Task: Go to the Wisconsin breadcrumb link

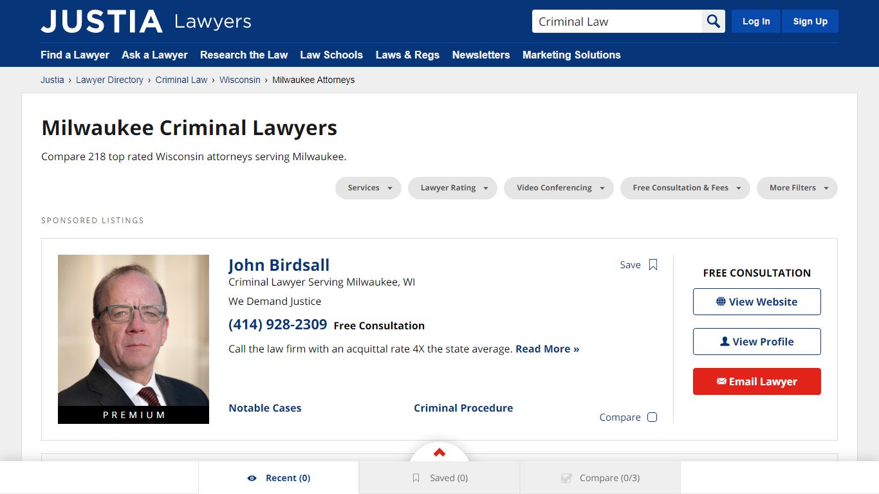Action: [240, 80]
